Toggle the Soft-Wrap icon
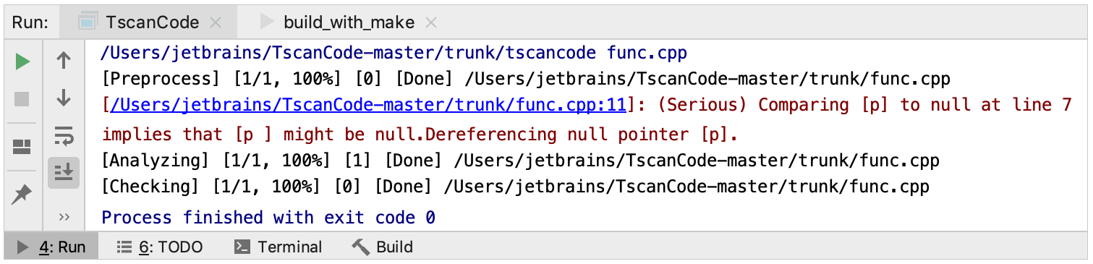This screenshot has height=264, width=1093. [64, 135]
